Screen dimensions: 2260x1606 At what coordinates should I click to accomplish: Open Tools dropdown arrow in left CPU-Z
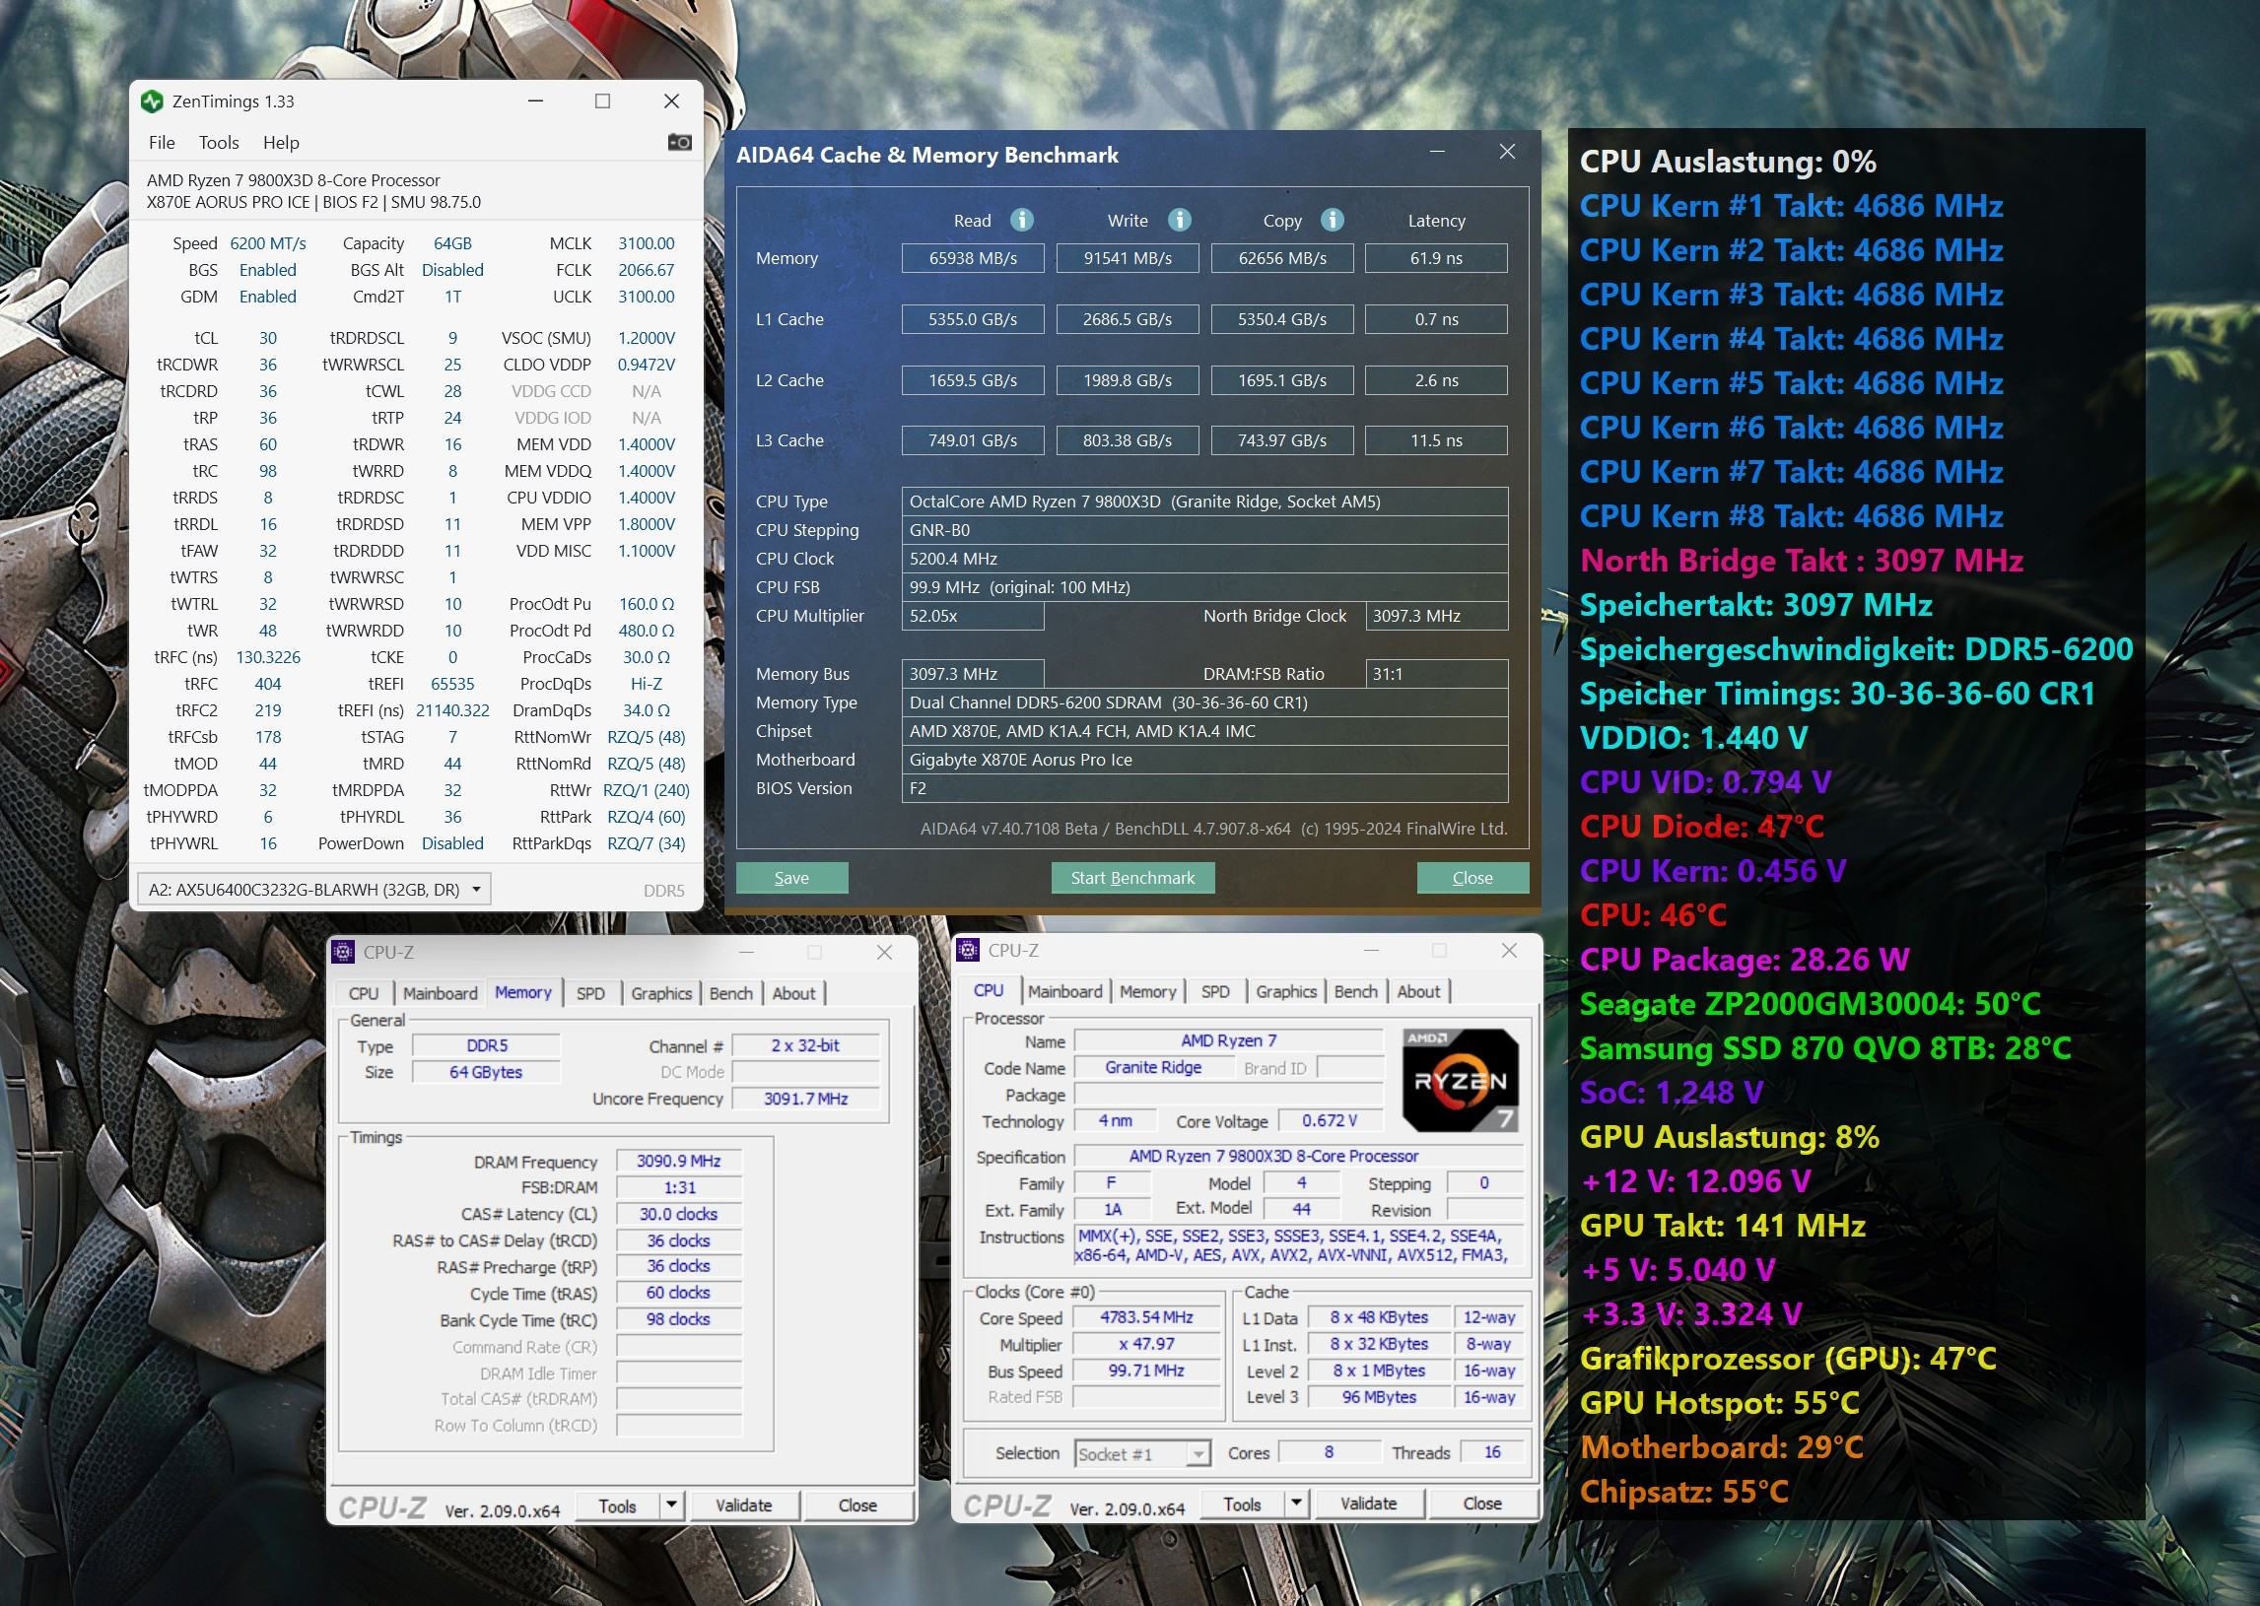pos(671,1506)
